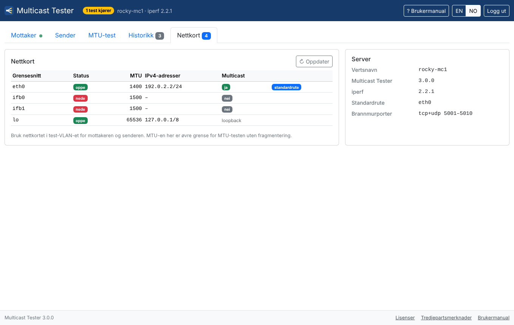Switch language to EN
Image resolution: width=514 pixels, height=325 pixels.
tap(459, 11)
